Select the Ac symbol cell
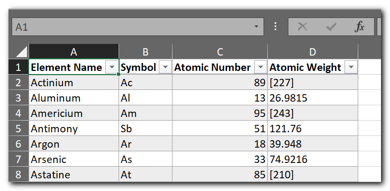 point(146,83)
